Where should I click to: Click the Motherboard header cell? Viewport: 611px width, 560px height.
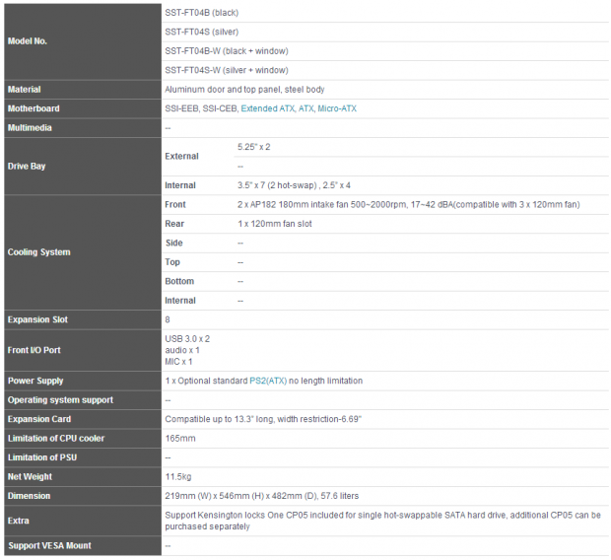(83, 108)
